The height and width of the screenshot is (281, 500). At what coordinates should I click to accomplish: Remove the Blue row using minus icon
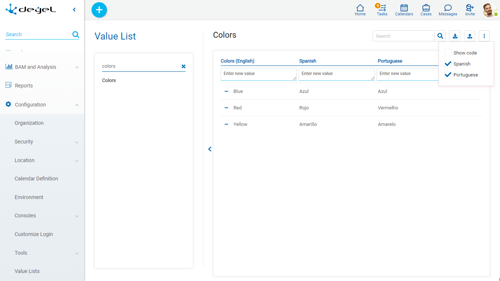pyautogui.click(x=226, y=91)
